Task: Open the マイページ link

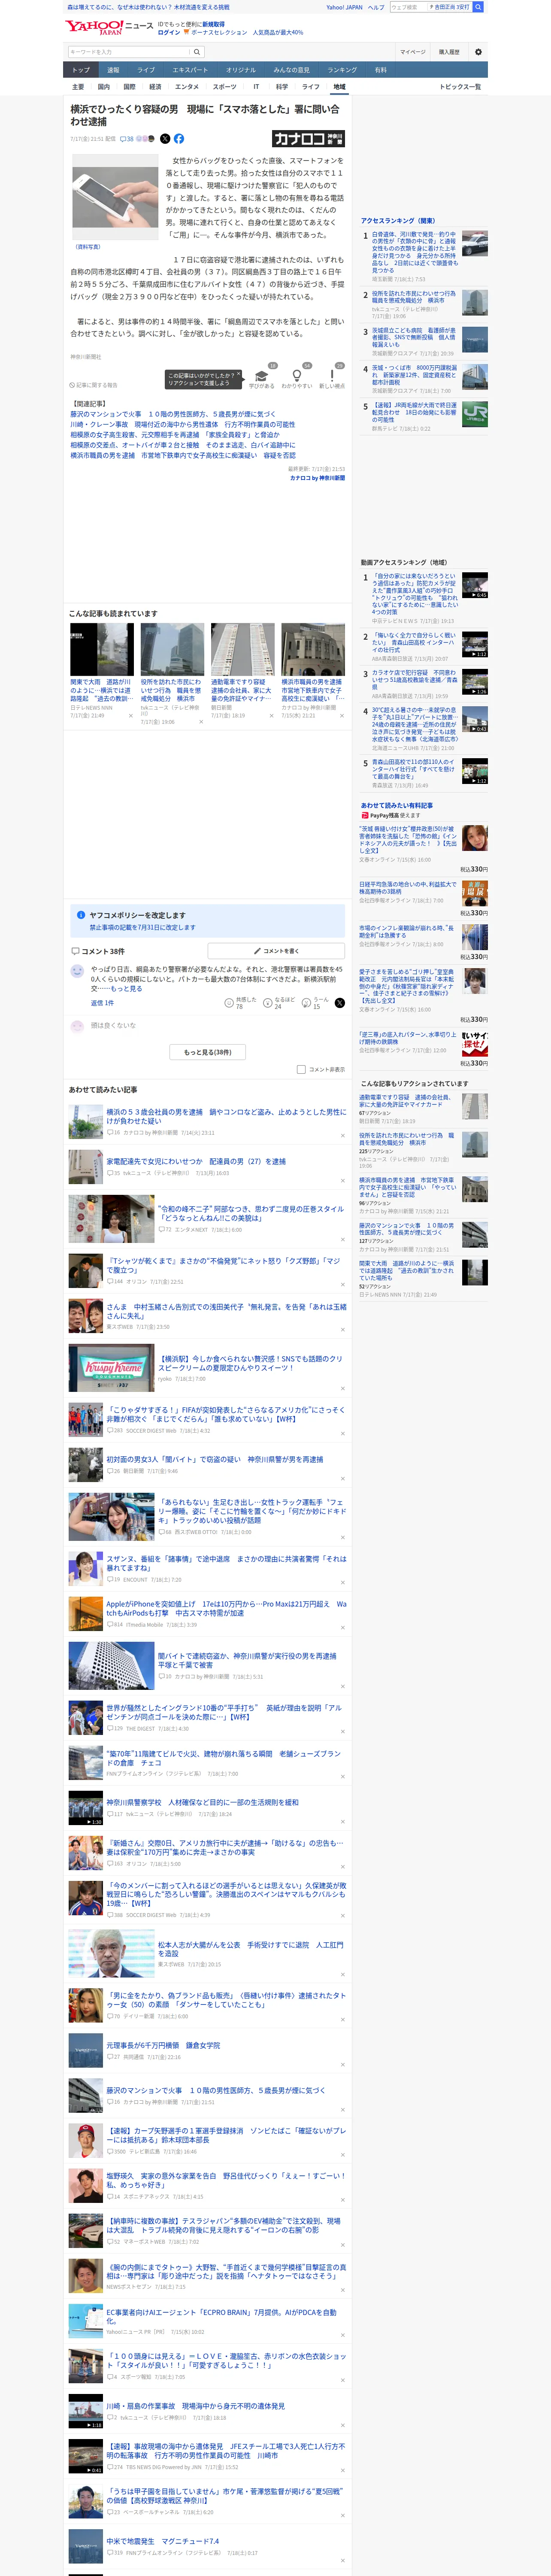Action: click(412, 52)
